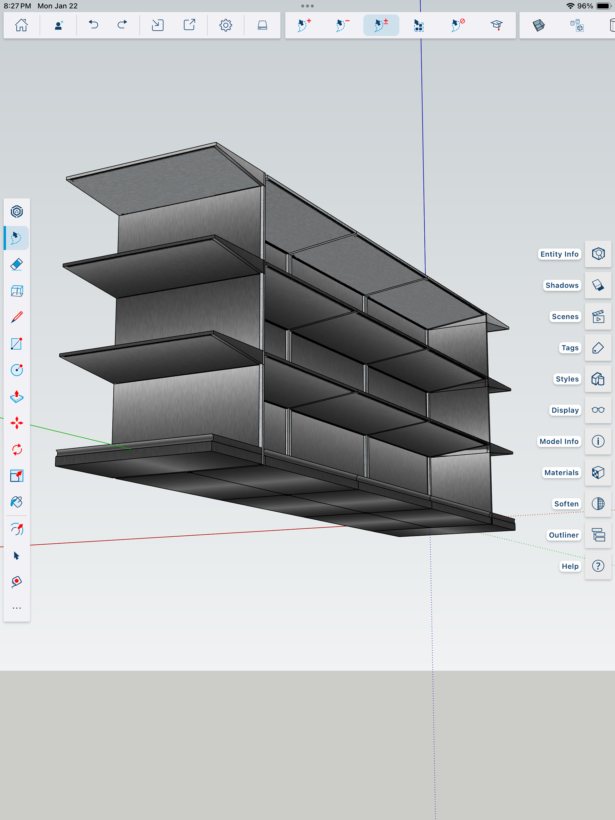
Task: Select the Eraser tool
Action: [x=17, y=264]
